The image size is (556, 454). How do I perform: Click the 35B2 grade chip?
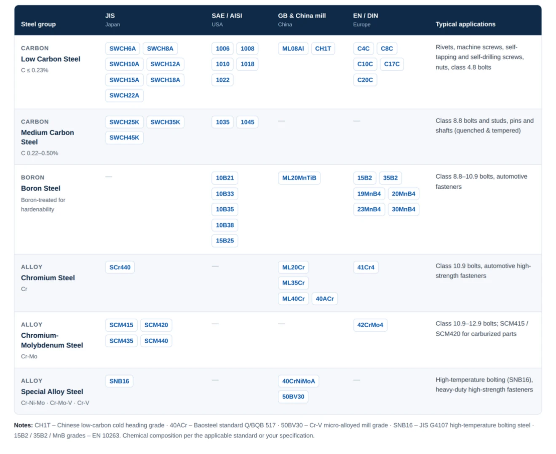[x=390, y=178]
